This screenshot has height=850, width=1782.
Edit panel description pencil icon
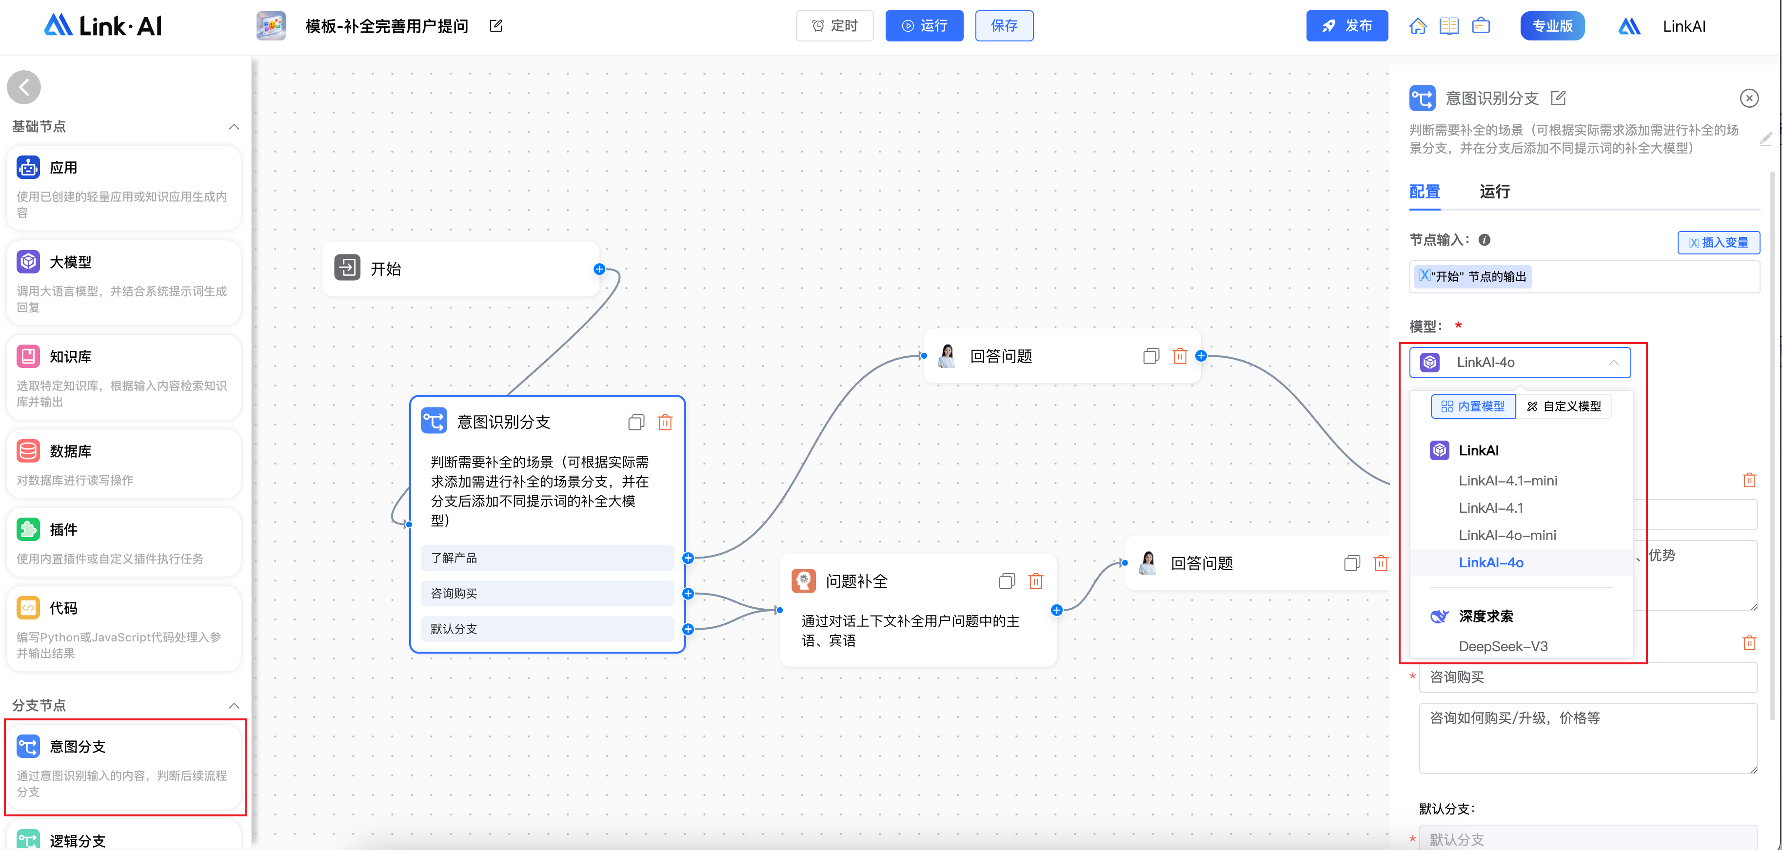click(1765, 139)
